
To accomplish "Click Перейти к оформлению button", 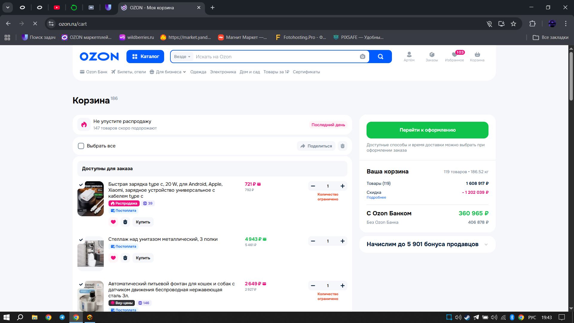I will point(427,130).
